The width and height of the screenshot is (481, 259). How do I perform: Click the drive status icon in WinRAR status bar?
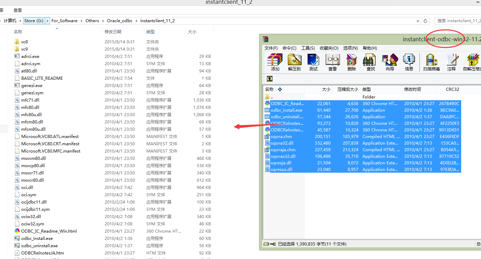(267, 244)
